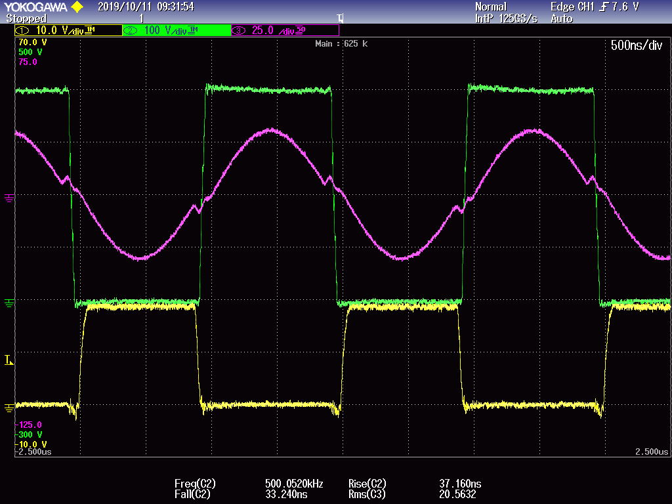Open the Auto trigger mode setting
Screen dimensions: 672x504
pos(561,19)
